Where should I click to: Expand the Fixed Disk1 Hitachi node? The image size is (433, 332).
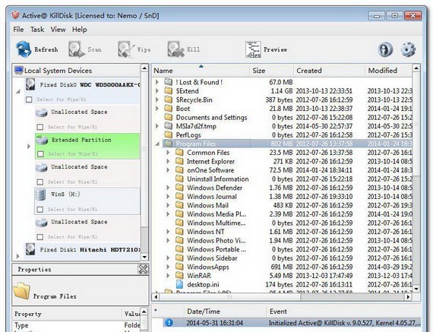point(18,256)
